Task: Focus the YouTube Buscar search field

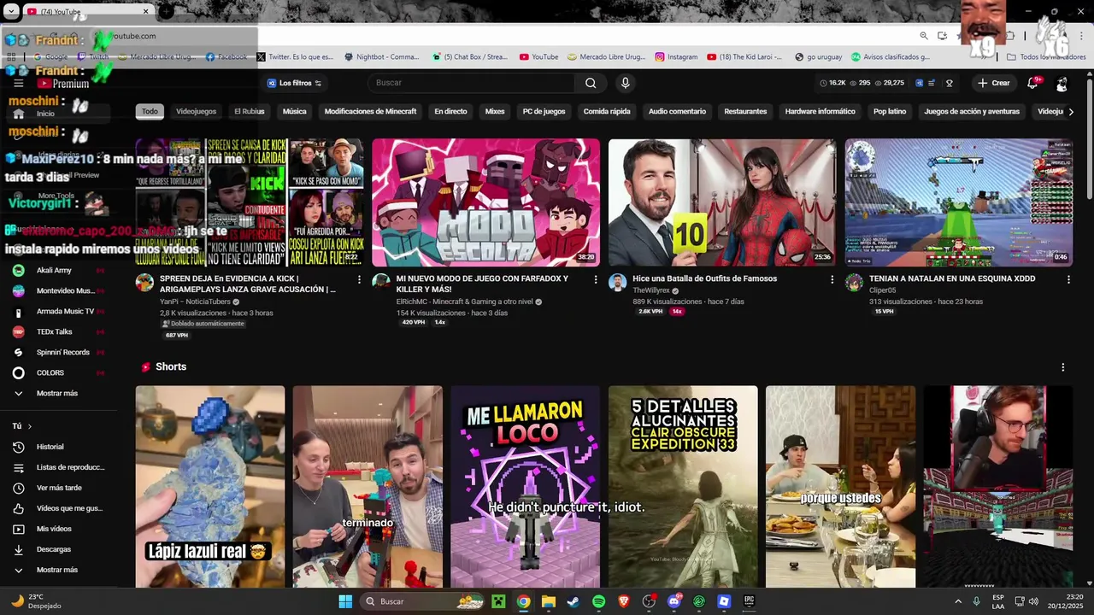Action: click(x=472, y=83)
